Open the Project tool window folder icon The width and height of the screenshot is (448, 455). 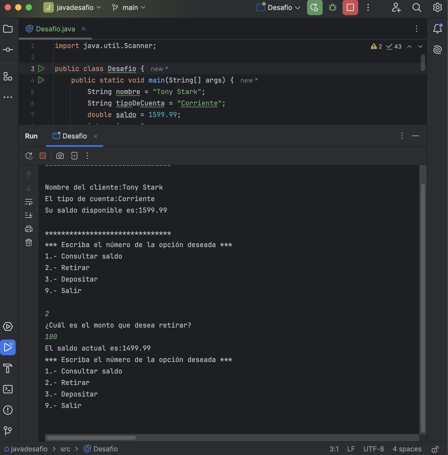click(8, 29)
